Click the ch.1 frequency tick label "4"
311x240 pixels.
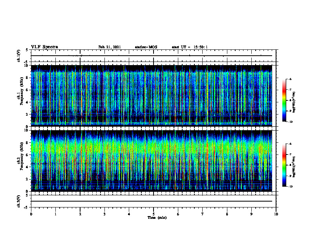point(27,102)
